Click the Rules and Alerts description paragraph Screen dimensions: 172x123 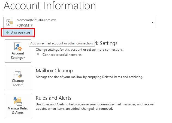[x=95, y=106]
